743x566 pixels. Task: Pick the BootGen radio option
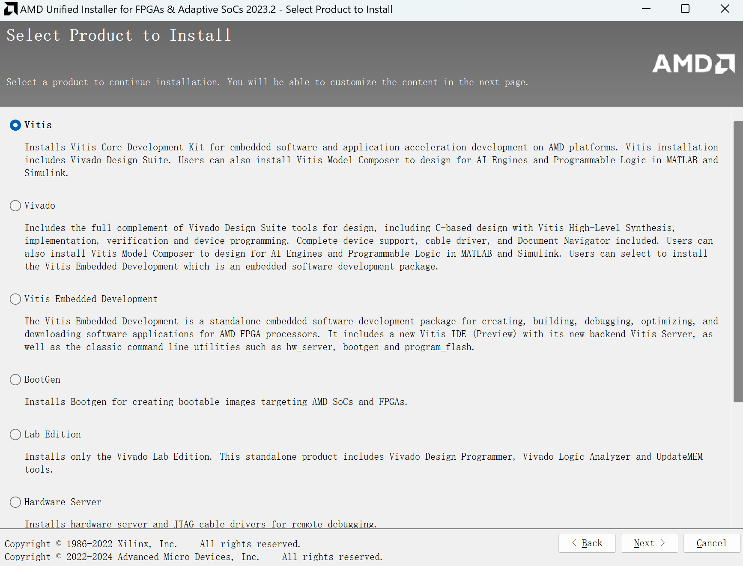point(15,380)
